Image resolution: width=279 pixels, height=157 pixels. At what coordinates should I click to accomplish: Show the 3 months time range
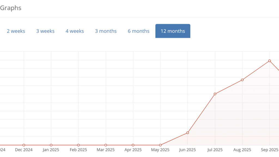click(x=106, y=31)
